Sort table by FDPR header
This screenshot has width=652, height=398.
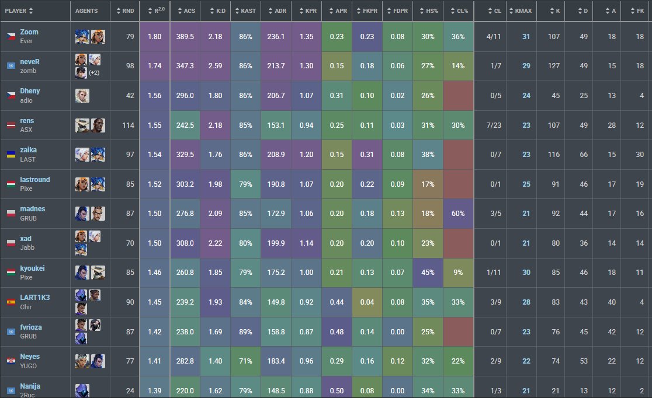(397, 11)
